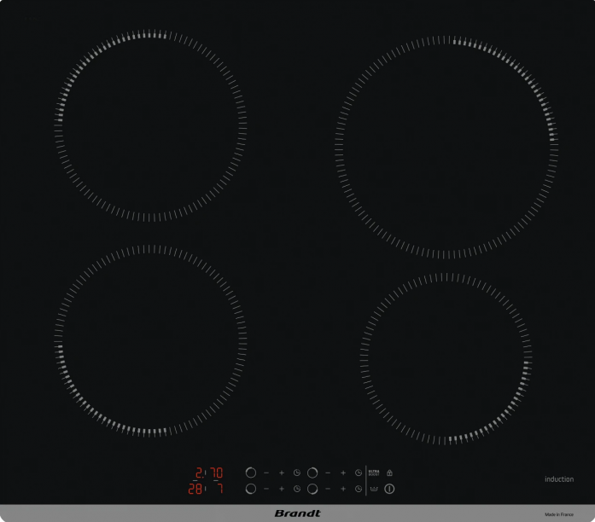This screenshot has height=522, width=595.
Task: Activate the Ultra Boost function
Action: point(373,473)
